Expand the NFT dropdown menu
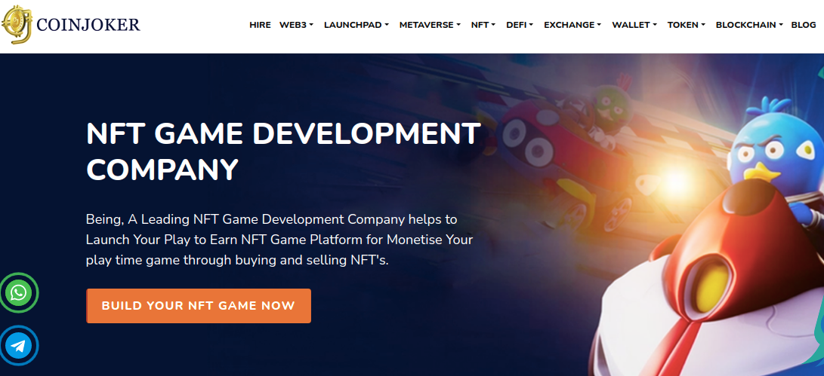 coord(483,25)
